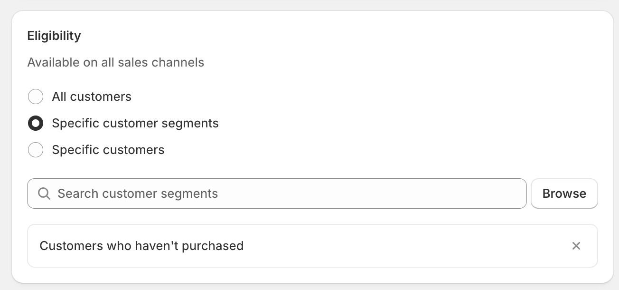
Task: Click the 'All customers' label text
Action: (x=92, y=97)
